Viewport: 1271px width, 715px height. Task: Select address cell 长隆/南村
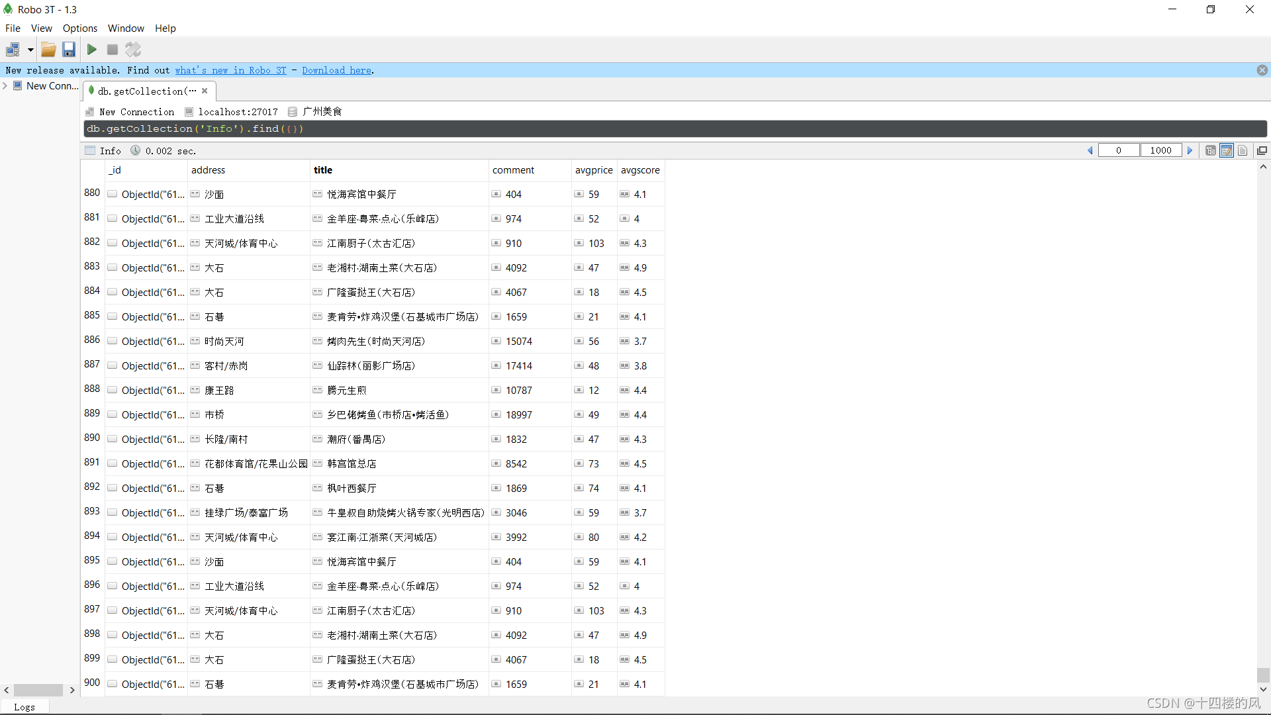[x=249, y=439]
